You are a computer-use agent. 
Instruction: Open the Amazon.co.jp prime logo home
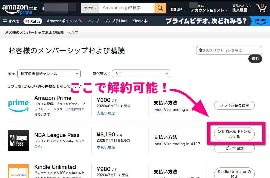[x=20, y=9]
